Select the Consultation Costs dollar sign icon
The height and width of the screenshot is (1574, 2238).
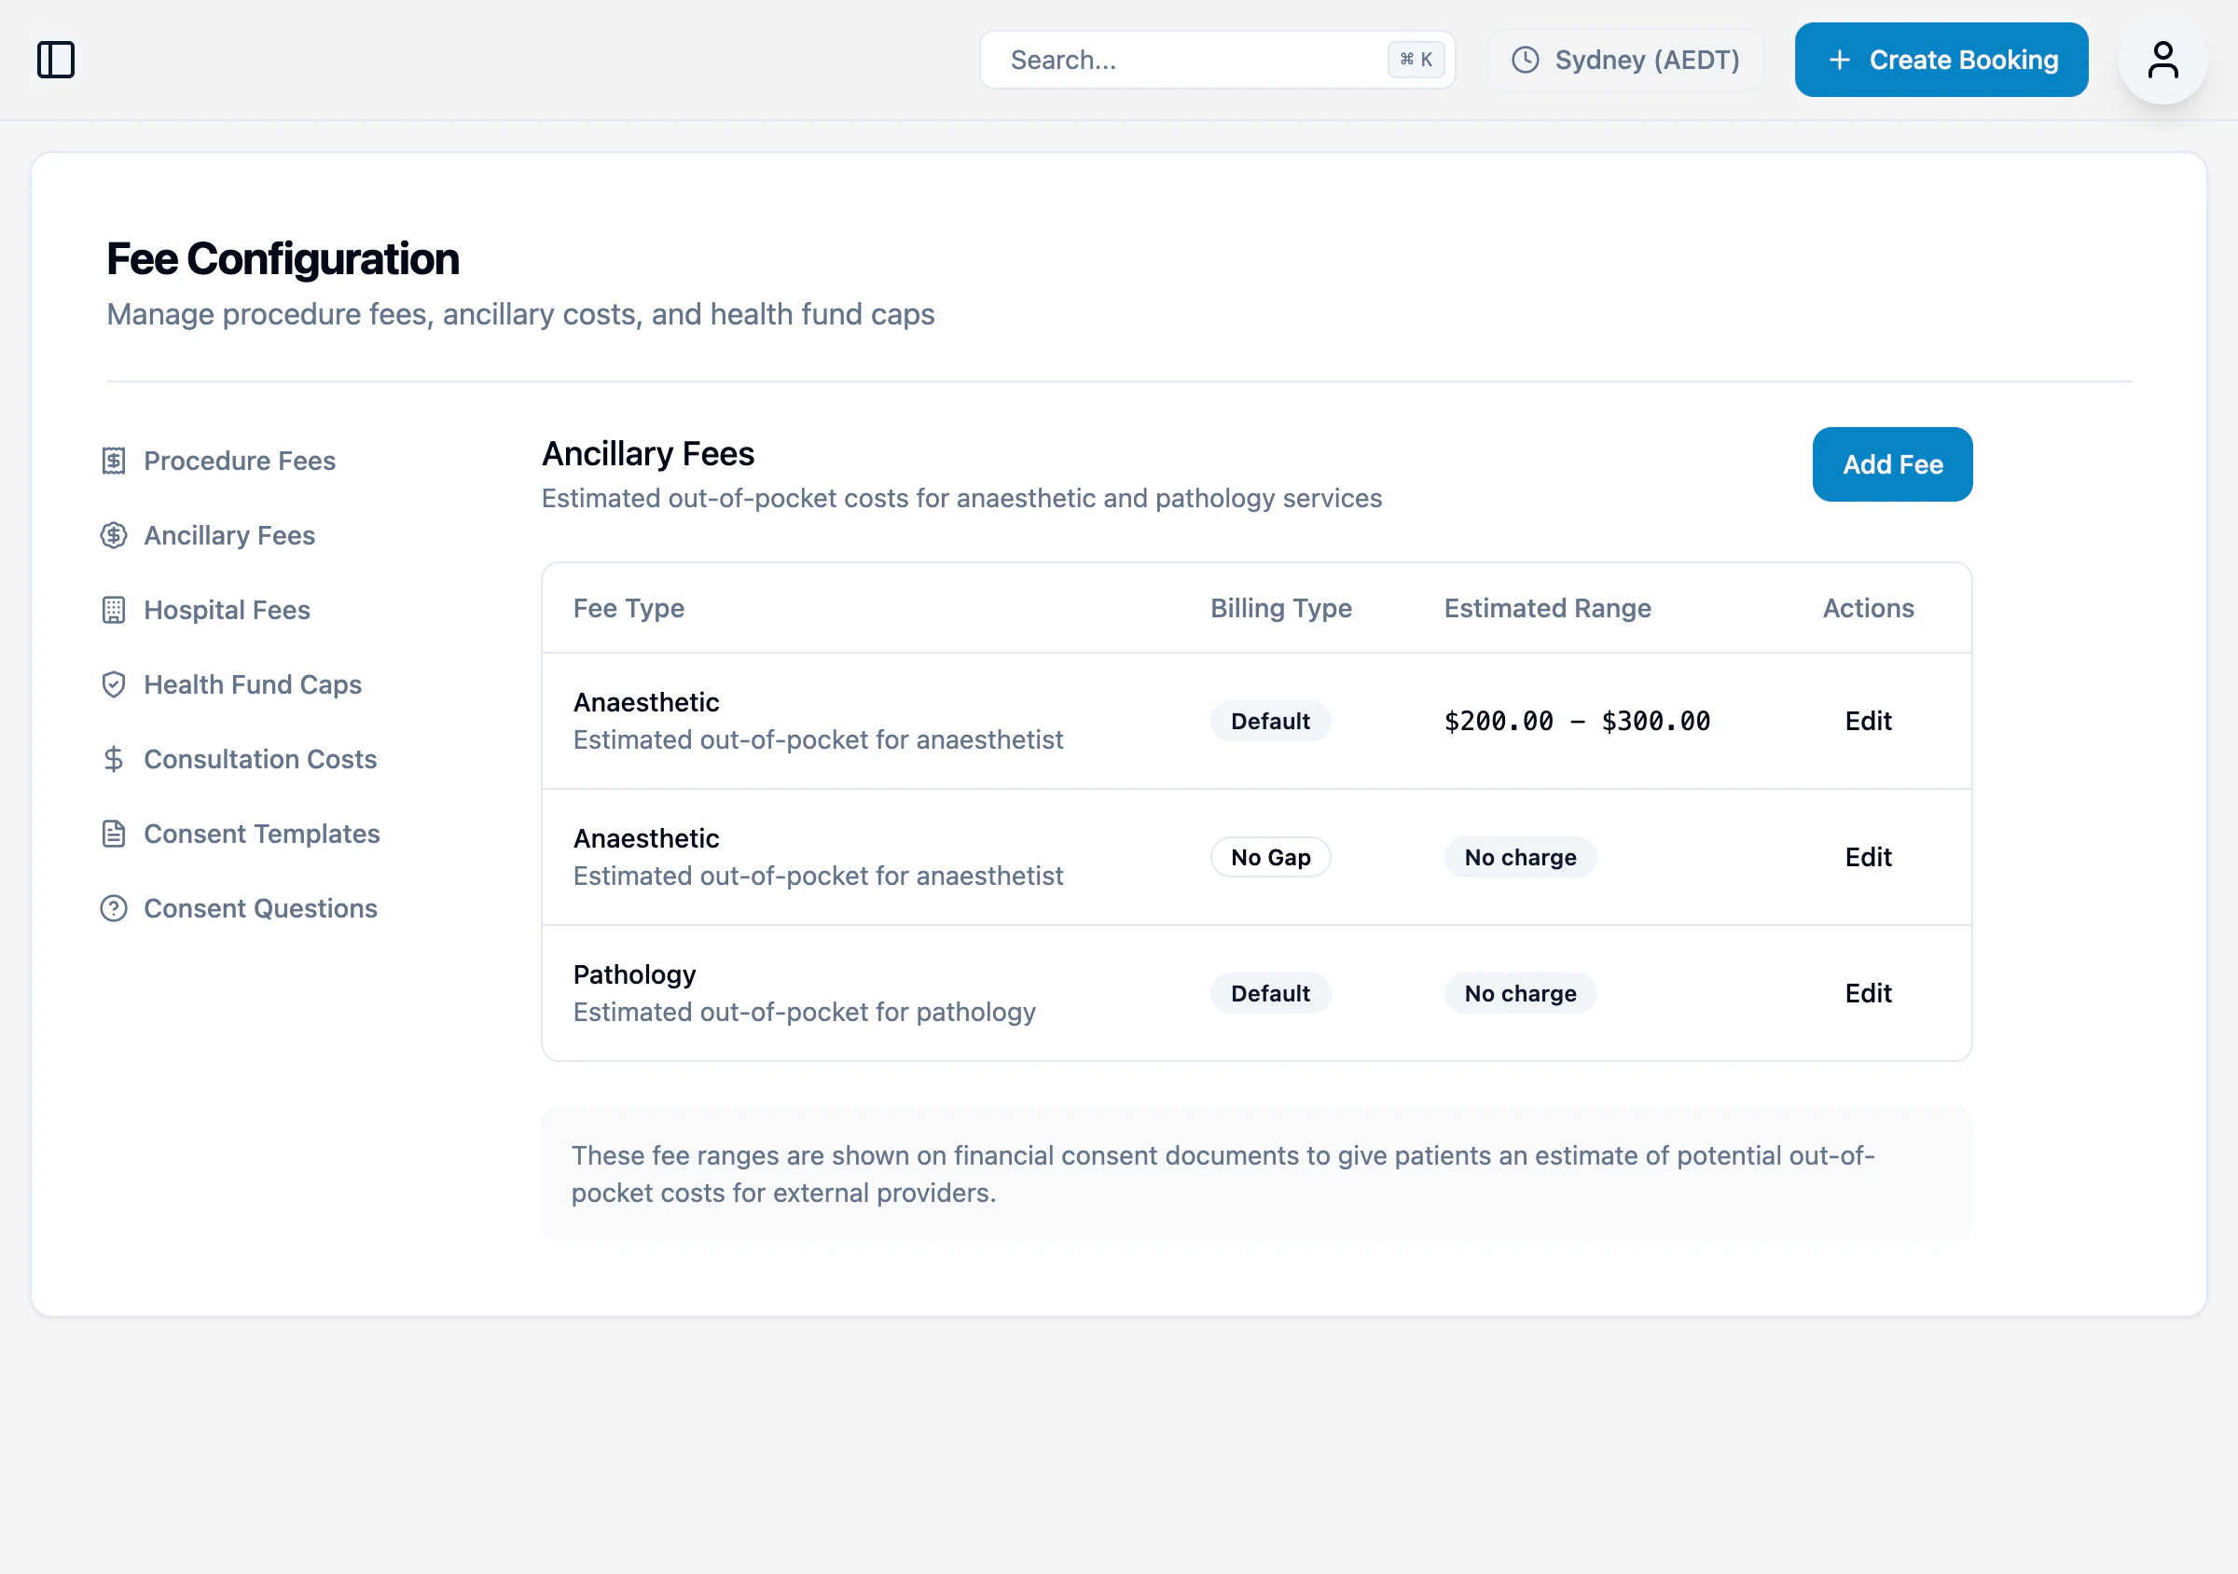tap(114, 759)
